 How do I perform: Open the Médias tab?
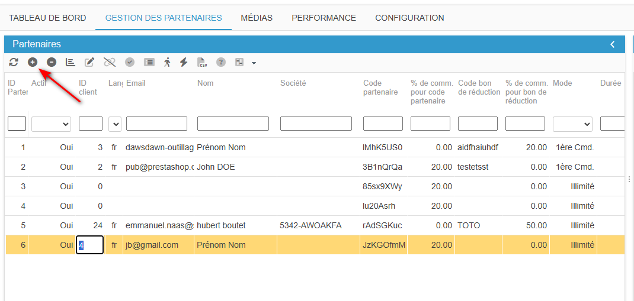point(257,18)
